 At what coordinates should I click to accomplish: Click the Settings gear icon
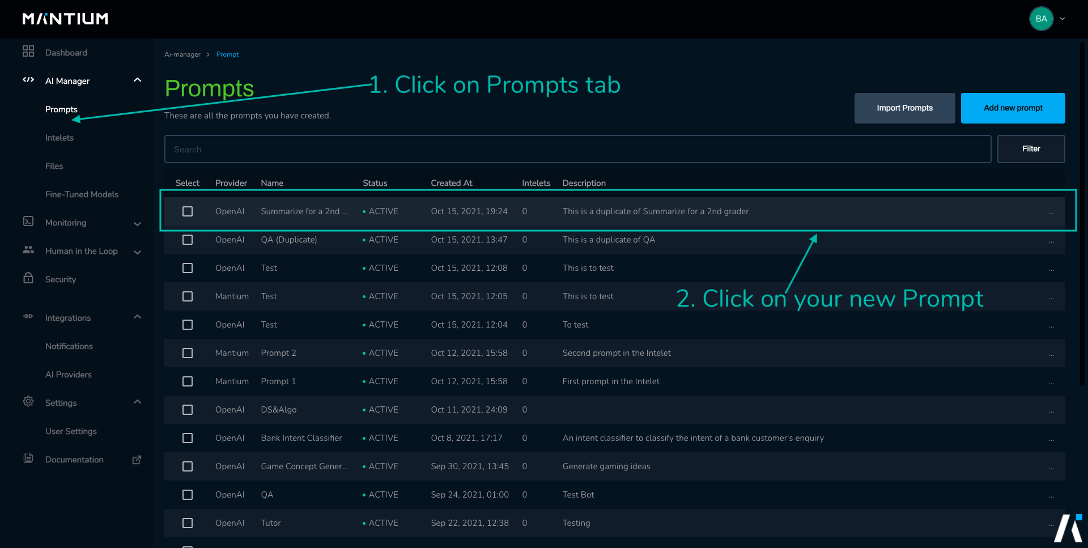click(28, 401)
